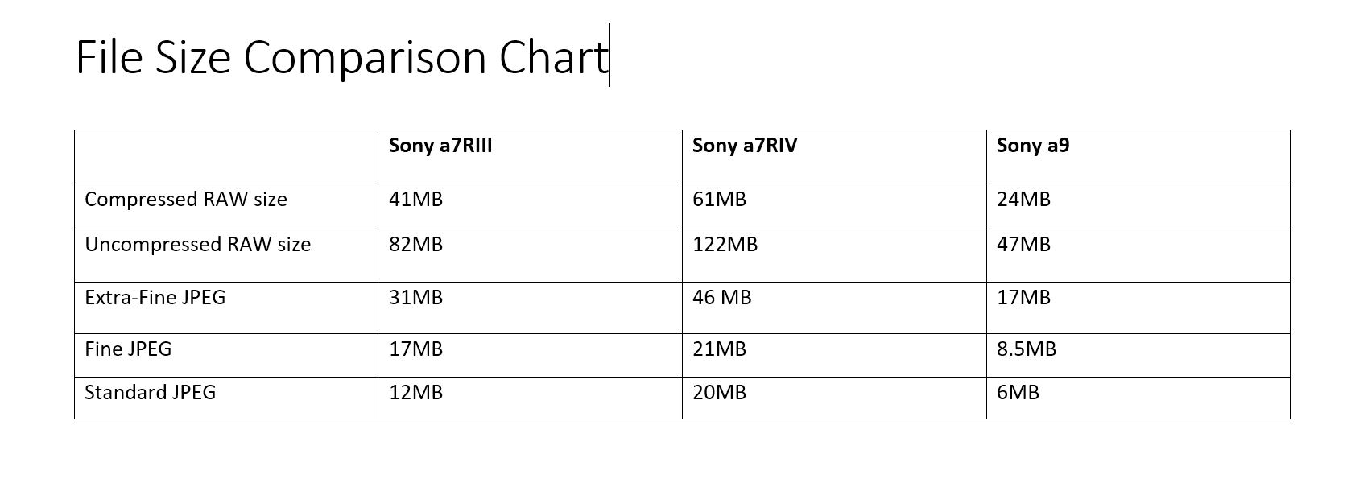Select the Sony a7RIV column header
Image resolution: width=1351 pixels, height=491 pixels.
(745, 146)
